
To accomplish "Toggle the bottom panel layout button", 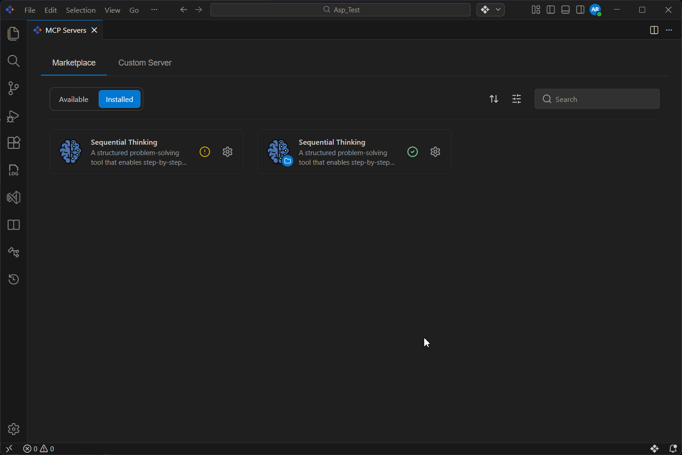I will pyautogui.click(x=566, y=10).
